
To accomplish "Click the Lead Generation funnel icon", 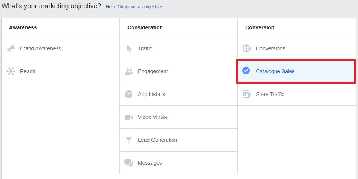I will tap(129, 140).
